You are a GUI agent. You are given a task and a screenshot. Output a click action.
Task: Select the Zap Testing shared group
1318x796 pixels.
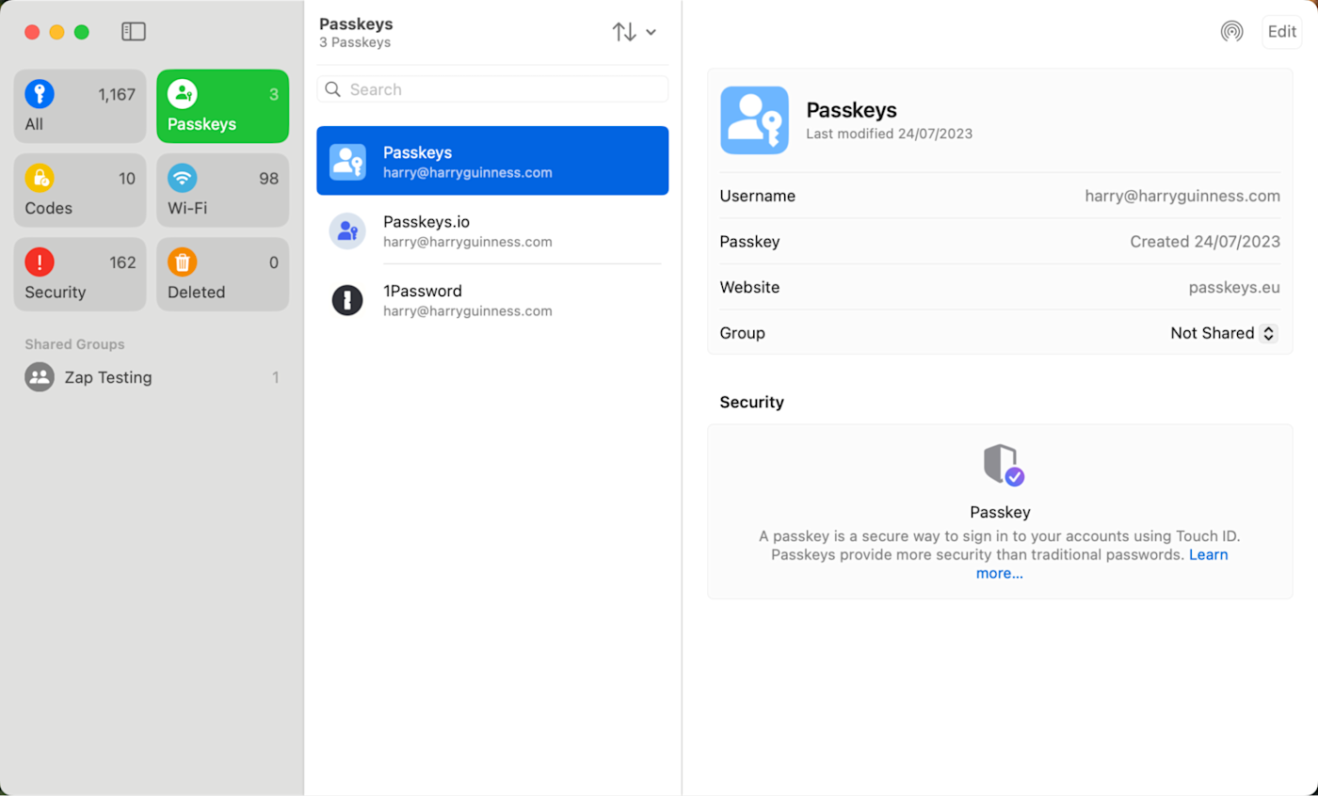(x=152, y=377)
